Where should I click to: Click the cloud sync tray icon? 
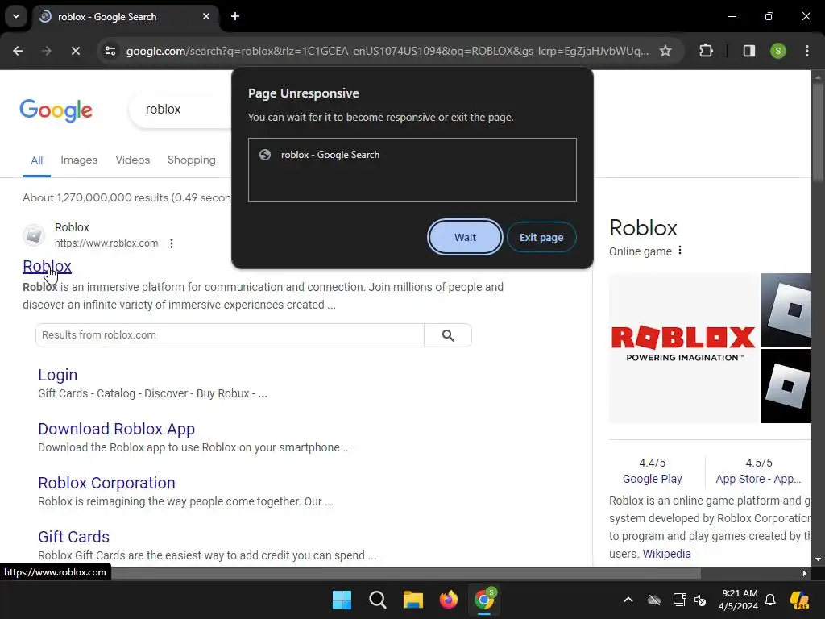tap(654, 600)
